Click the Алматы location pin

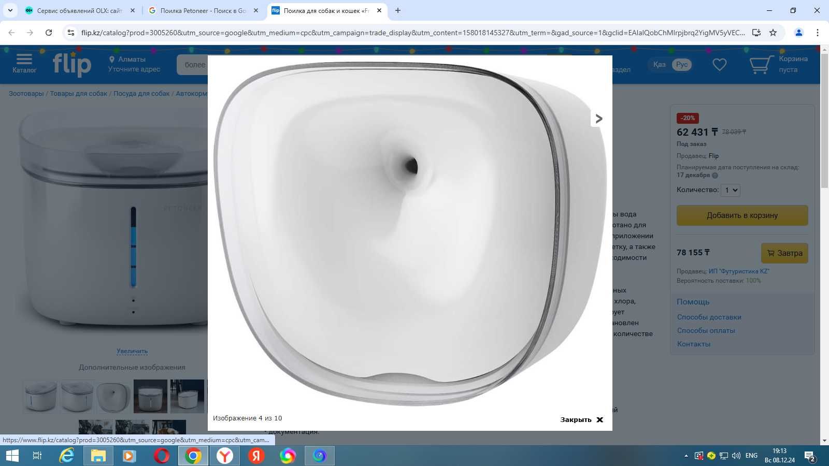pos(111,59)
